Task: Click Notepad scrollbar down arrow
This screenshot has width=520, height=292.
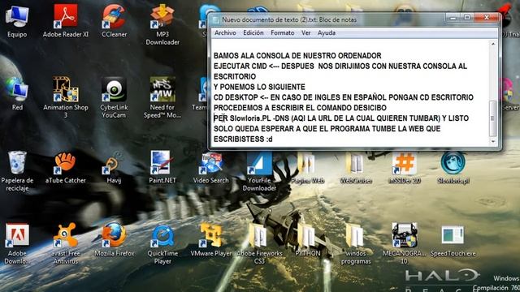Action: [493, 141]
